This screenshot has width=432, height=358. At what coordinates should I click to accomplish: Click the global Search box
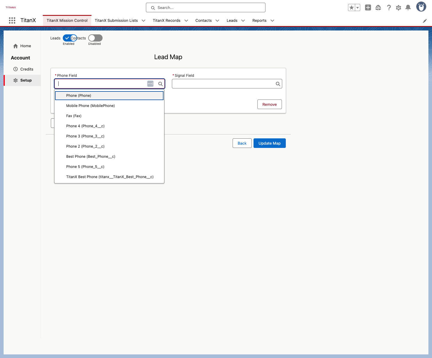206,7
